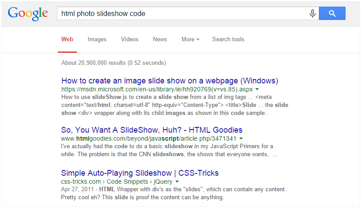The height and width of the screenshot is (209, 362).
Task: Open Search tools options
Action: click(228, 39)
